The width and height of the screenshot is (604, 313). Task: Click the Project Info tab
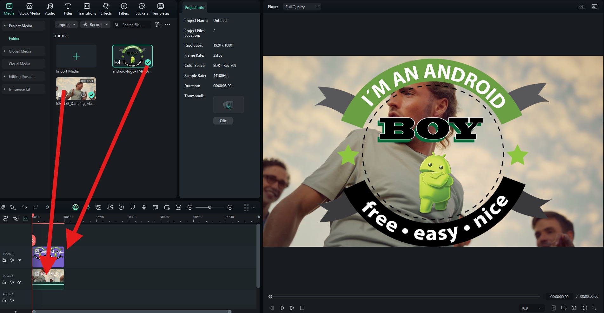tap(195, 7)
